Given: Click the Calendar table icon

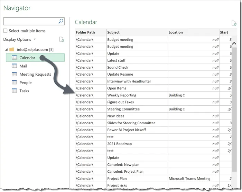Looking at the screenshot, I should (14, 58).
